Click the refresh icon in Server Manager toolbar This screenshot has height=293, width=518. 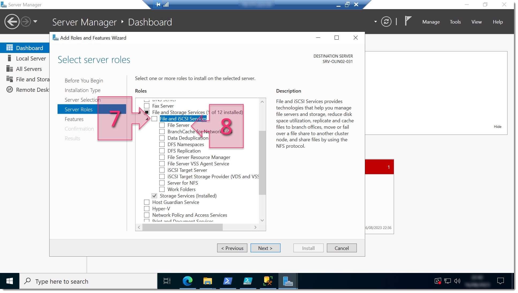click(x=386, y=22)
